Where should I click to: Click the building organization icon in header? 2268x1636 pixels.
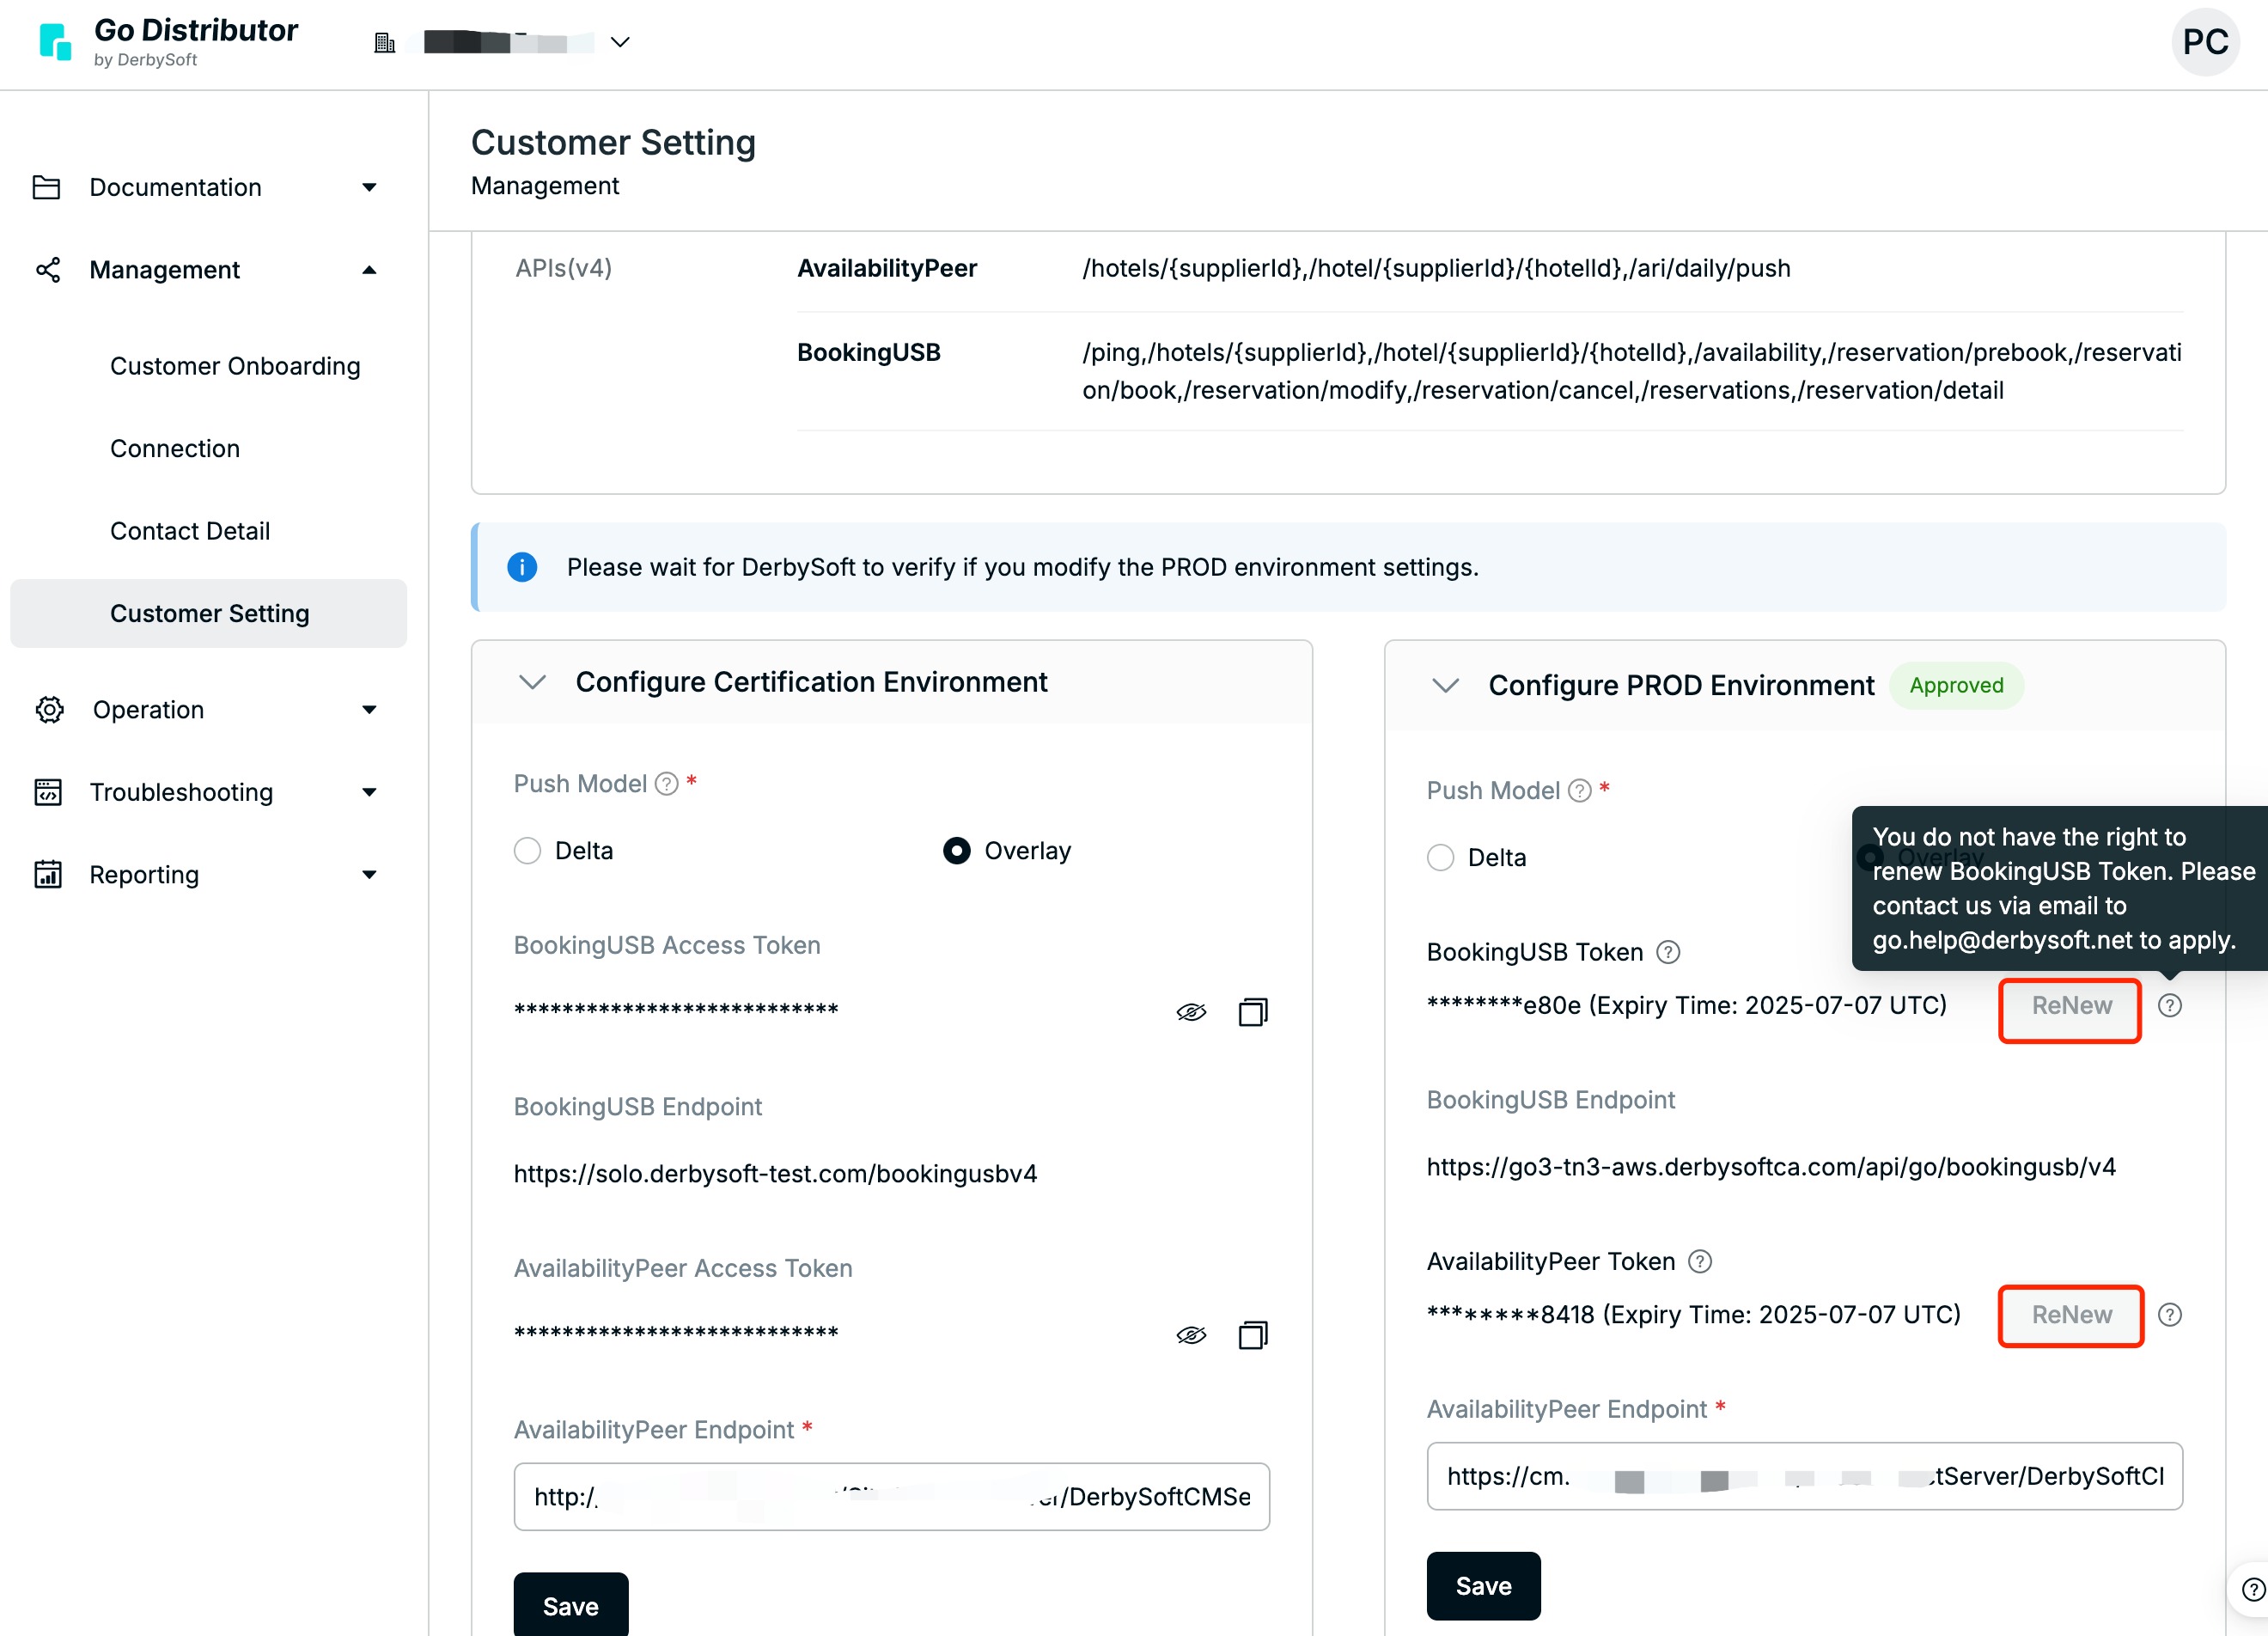click(x=385, y=42)
